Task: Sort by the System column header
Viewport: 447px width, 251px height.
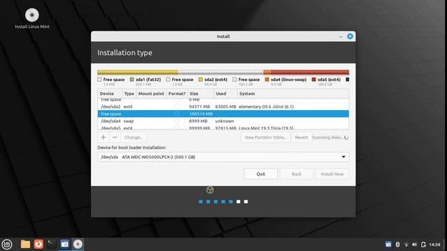Action: [x=293, y=93]
